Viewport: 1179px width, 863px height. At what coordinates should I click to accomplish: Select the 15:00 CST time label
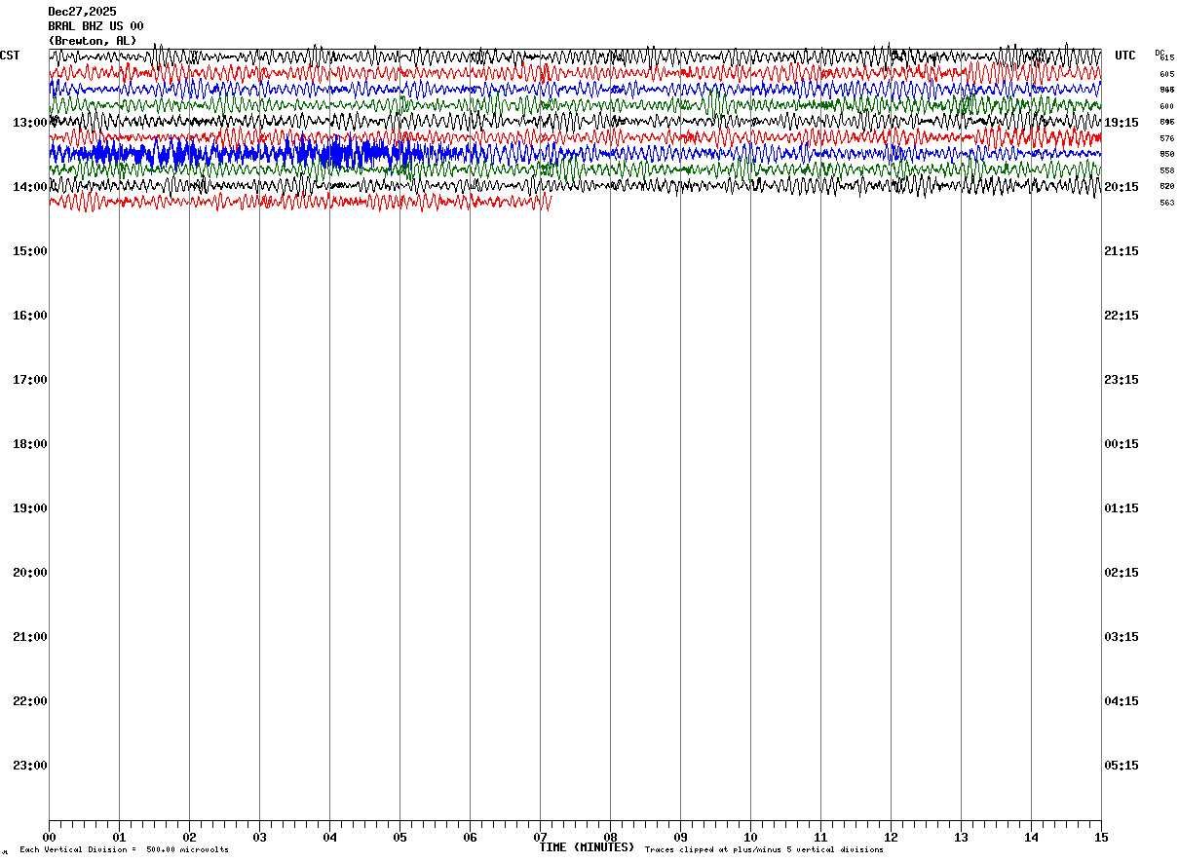click(30, 251)
